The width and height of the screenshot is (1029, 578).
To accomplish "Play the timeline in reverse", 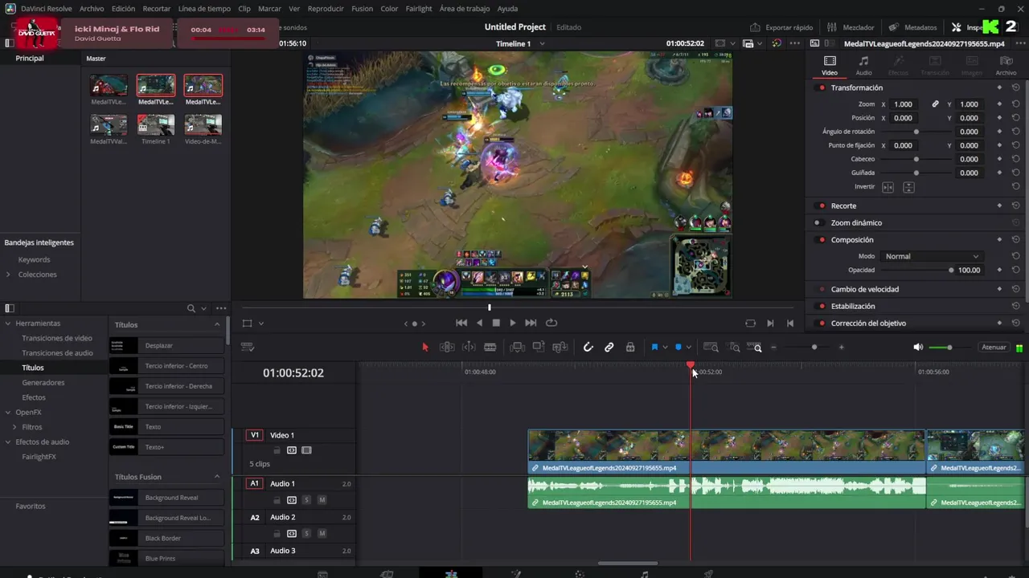I will [x=480, y=323].
